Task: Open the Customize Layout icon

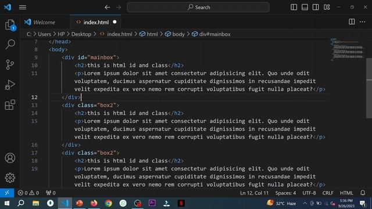Action: (327, 8)
